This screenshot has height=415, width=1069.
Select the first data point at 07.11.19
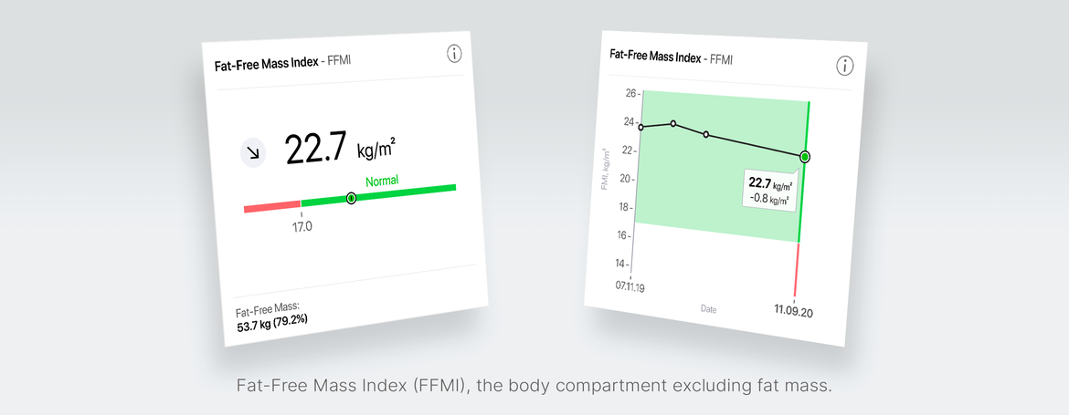pyautogui.click(x=640, y=127)
